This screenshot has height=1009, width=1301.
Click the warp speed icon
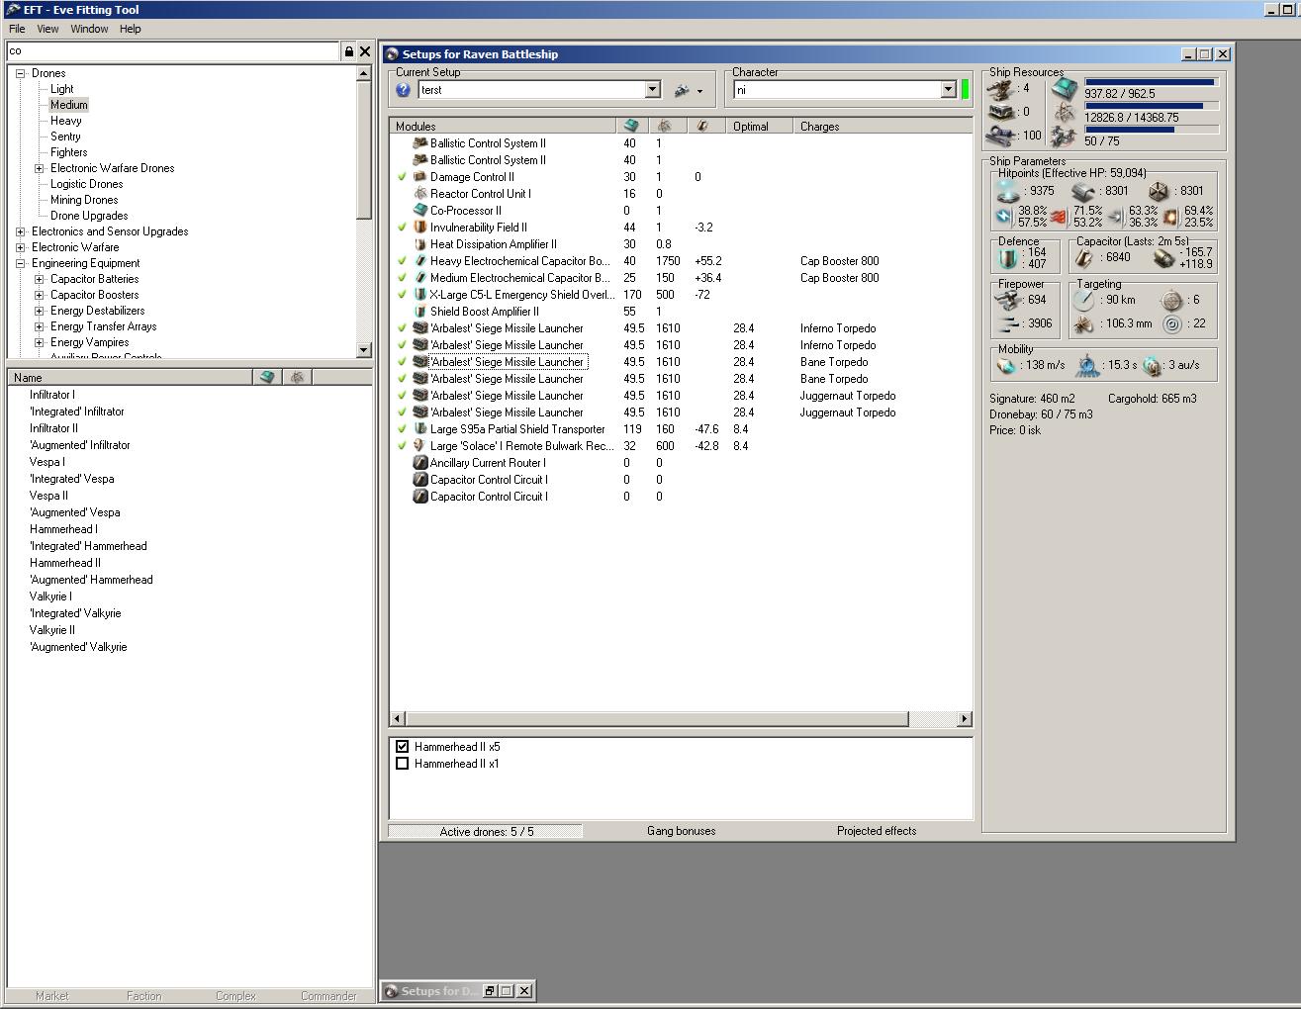[1153, 365]
